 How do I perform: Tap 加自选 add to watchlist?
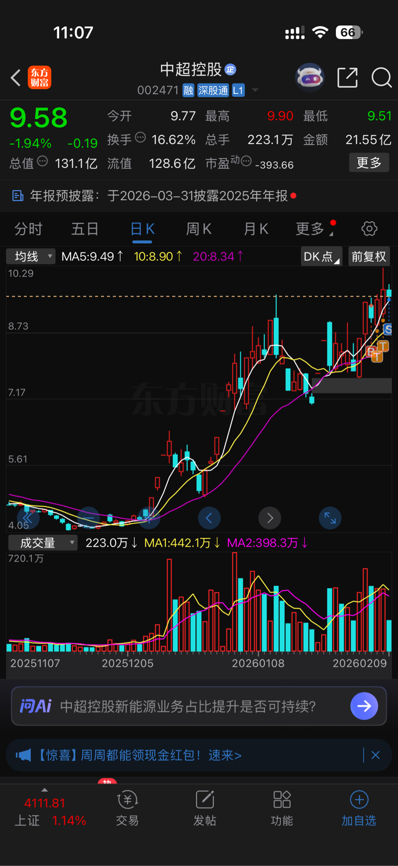pyautogui.click(x=359, y=808)
